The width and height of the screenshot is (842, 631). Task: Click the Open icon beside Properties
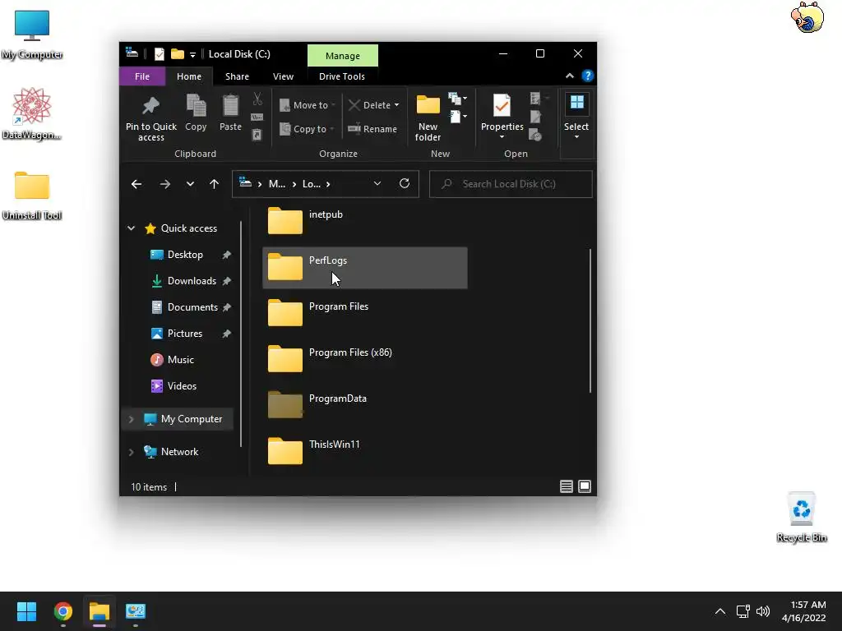point(535,99)
